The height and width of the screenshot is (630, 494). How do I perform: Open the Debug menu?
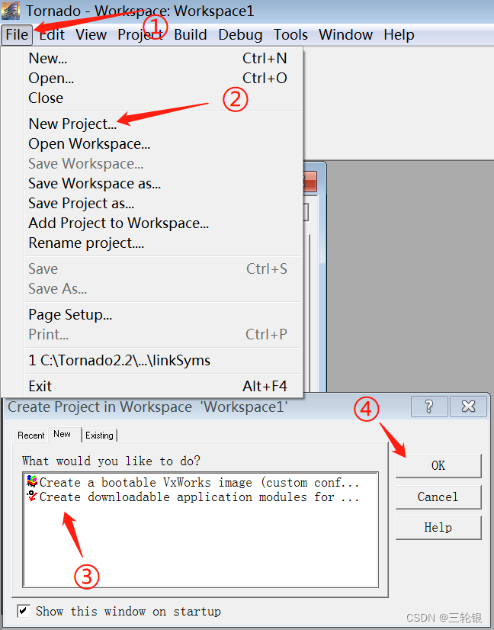[x=240, y=35]
